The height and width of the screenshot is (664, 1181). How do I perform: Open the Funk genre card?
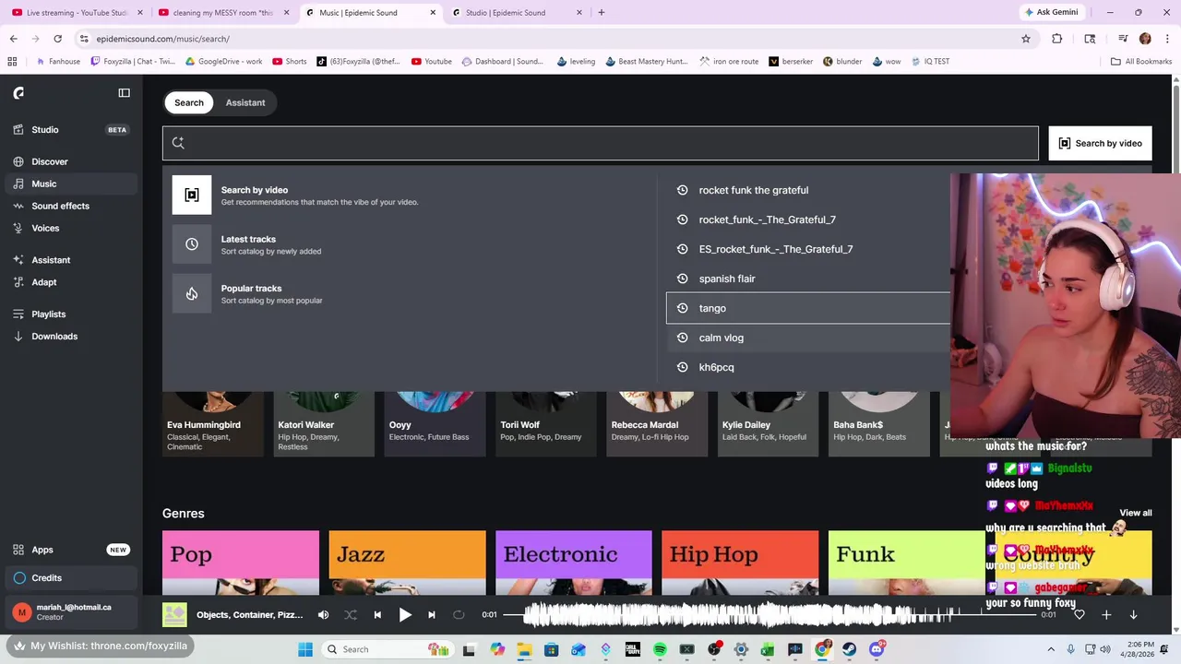[906, 563]
